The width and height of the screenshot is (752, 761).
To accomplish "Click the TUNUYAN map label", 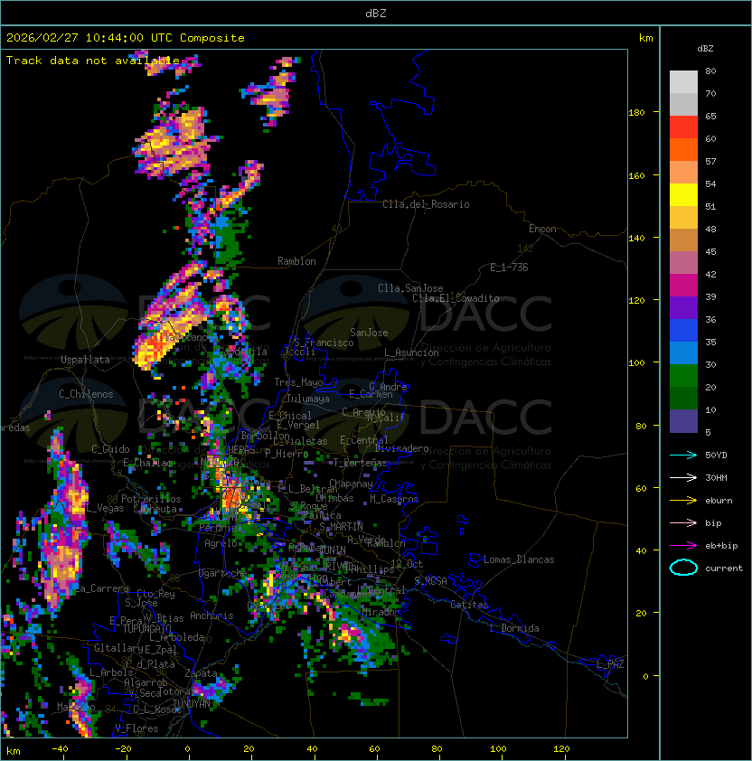I will pos(192,704).
